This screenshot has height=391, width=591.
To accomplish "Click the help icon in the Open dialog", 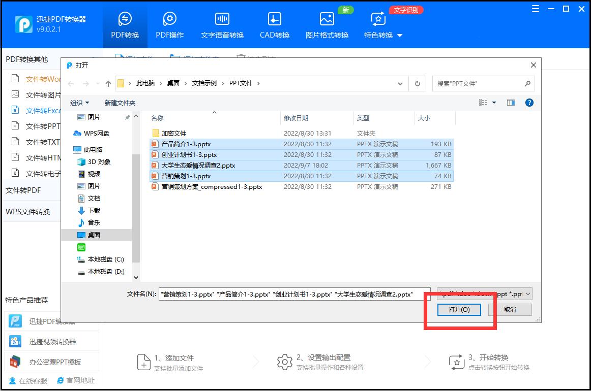I will pyautogui.click(x=529, y=103).
